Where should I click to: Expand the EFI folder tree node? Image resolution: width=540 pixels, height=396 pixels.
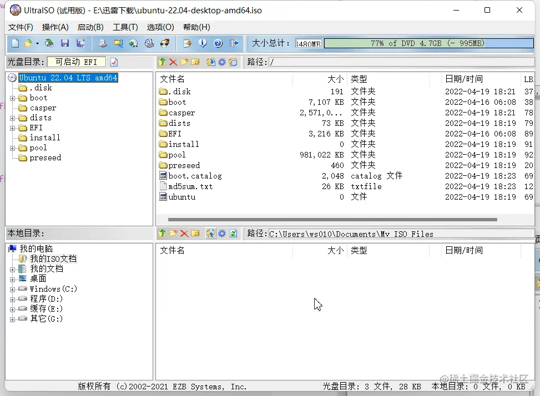click(12, 128)
